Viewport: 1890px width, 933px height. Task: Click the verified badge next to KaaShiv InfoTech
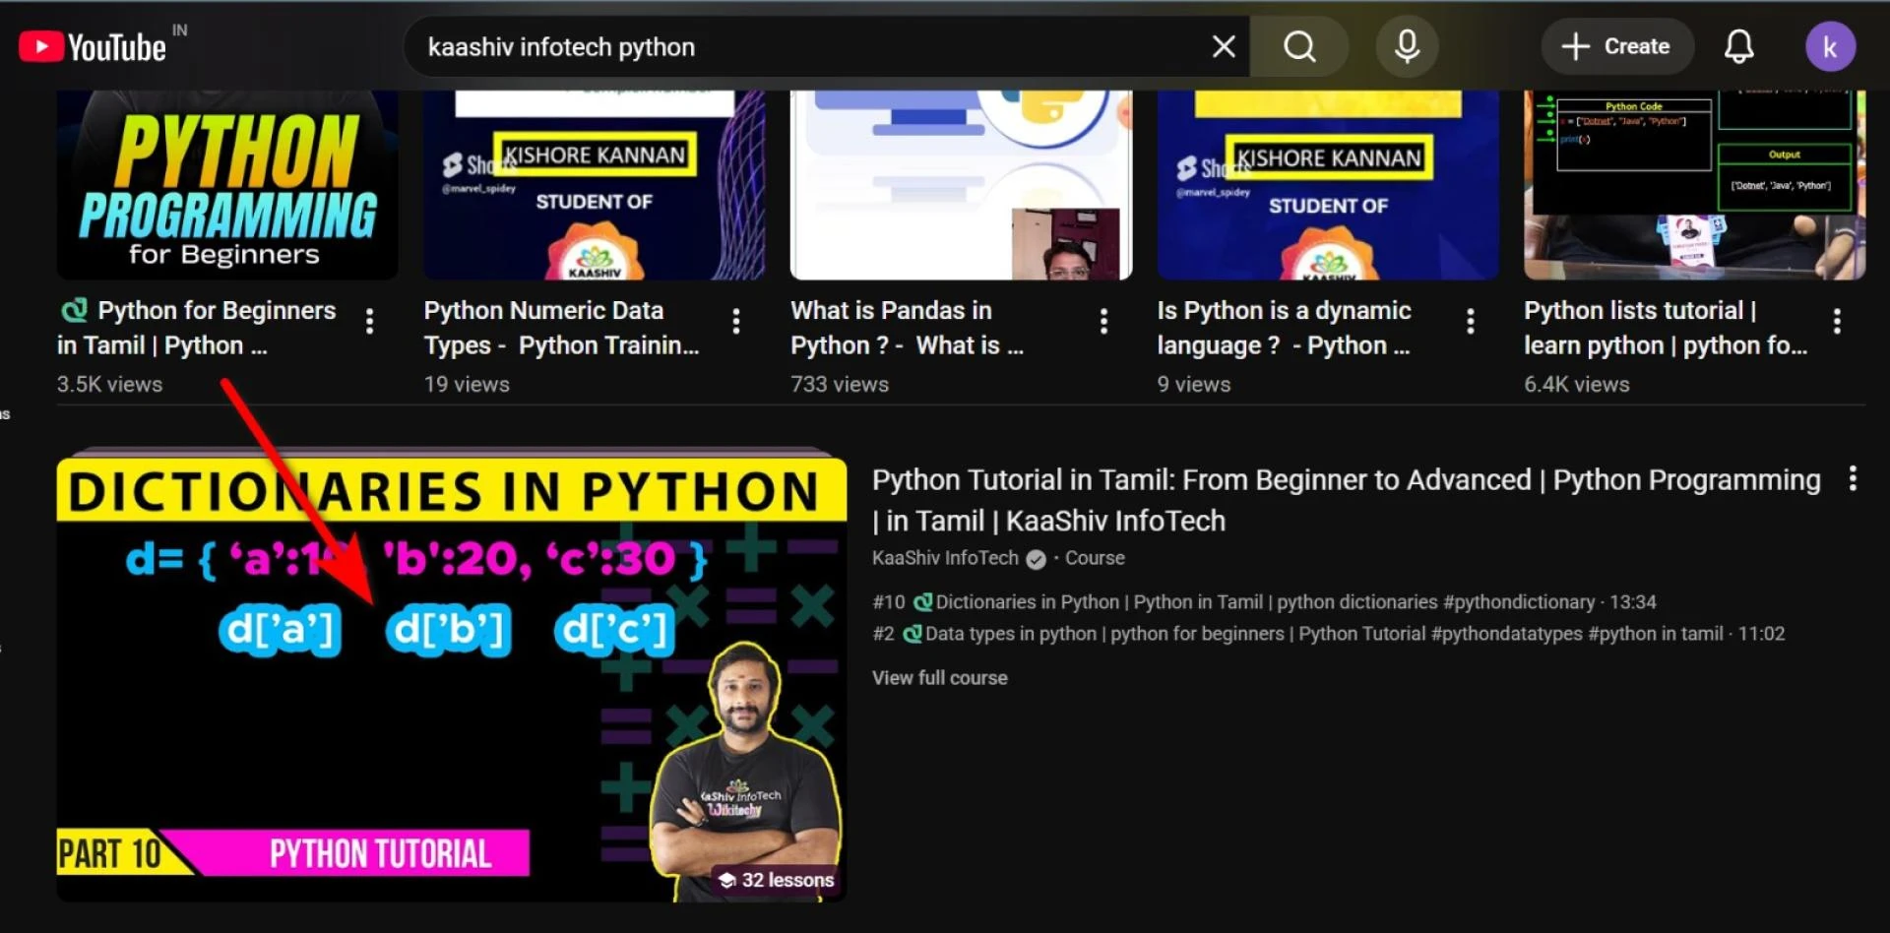[1036, 559]
